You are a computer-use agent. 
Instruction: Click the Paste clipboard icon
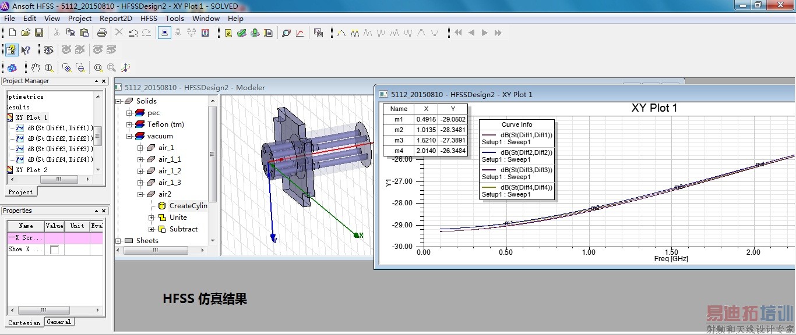[84, 33]
